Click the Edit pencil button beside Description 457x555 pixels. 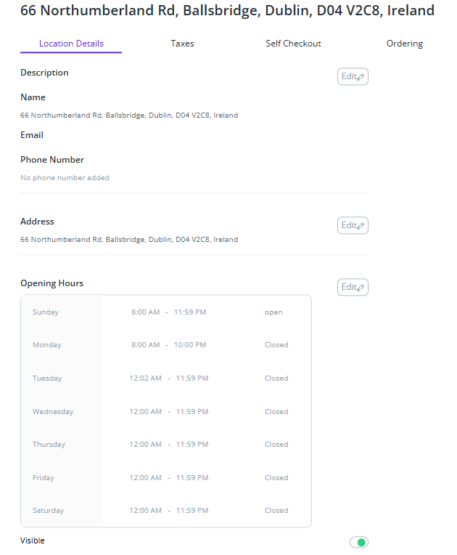(x=353, y=76)
